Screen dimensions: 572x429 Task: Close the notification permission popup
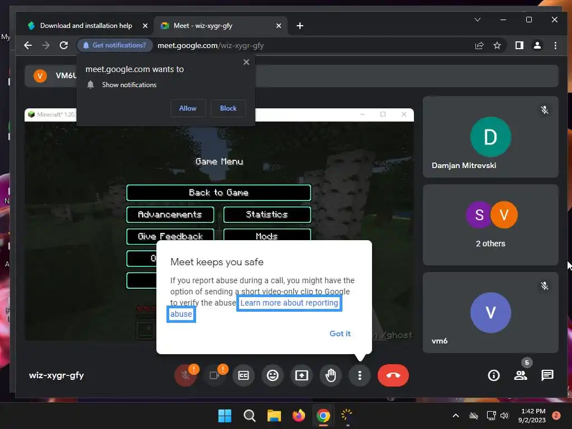[246, 62]
